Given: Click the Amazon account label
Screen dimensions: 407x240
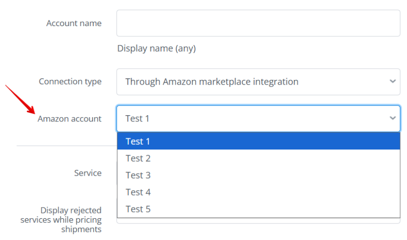Looking at the screenshot, I should click(x=69, y=119).
